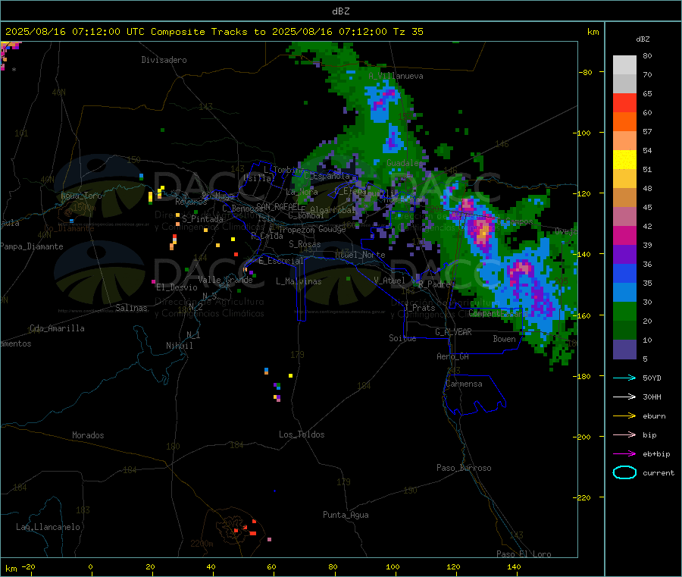Image resolution: width=682 pixels, height=577 pixels.
Task: Click the 'Tz 35' header value
Action: [408, 32]
